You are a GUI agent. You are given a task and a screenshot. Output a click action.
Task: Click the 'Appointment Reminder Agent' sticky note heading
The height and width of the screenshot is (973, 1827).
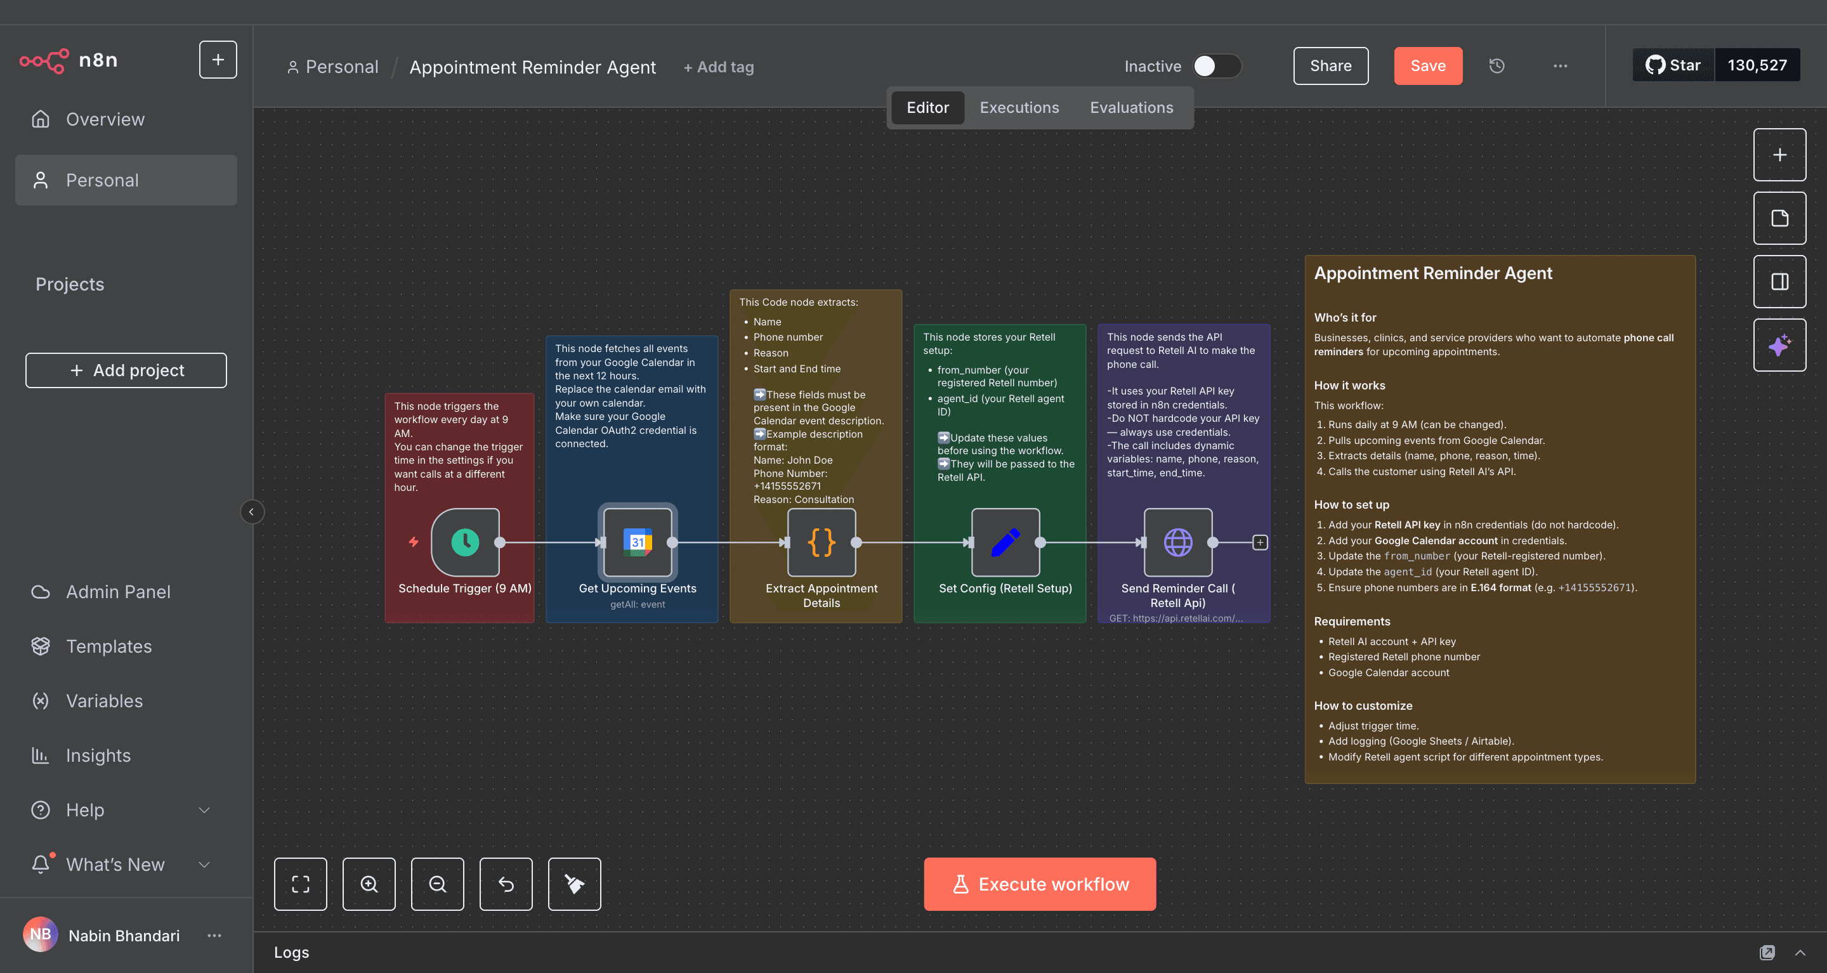point(1432,273)
